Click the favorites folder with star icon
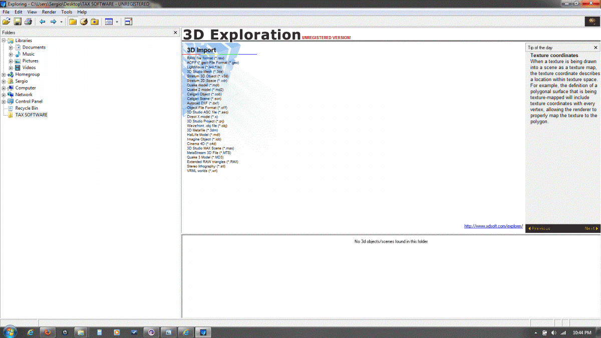The image size is (601, 338). pos(94,22)
